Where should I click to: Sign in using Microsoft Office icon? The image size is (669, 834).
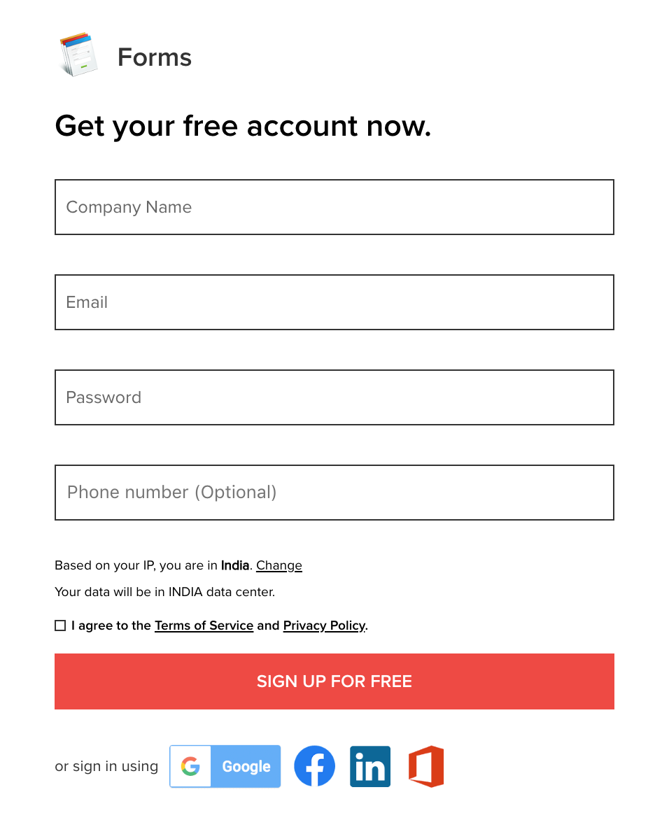point(426,766)
